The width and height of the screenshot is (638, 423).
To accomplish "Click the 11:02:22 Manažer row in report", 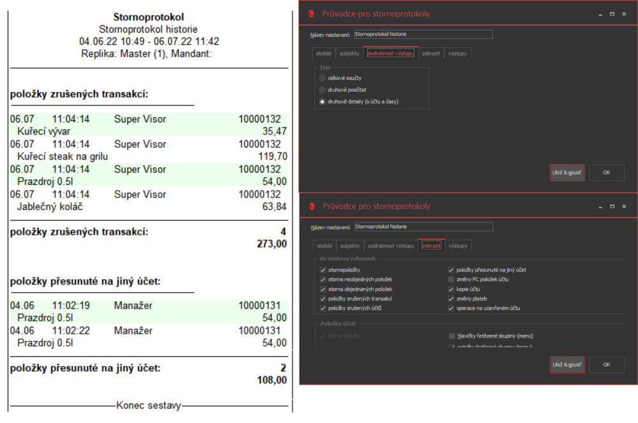I will (149, 331).
